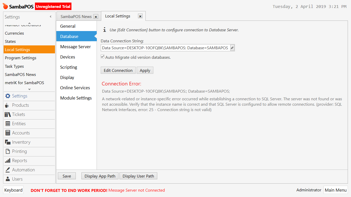Click the Apply button

pos(145,70)
